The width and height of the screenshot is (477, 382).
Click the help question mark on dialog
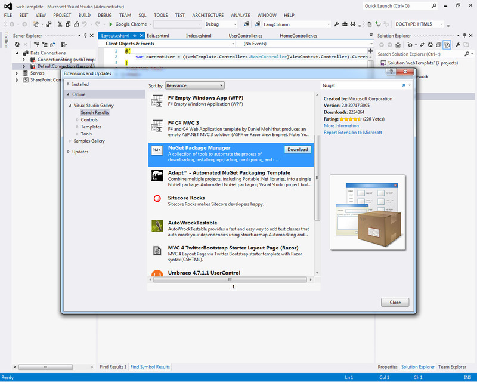391,72
